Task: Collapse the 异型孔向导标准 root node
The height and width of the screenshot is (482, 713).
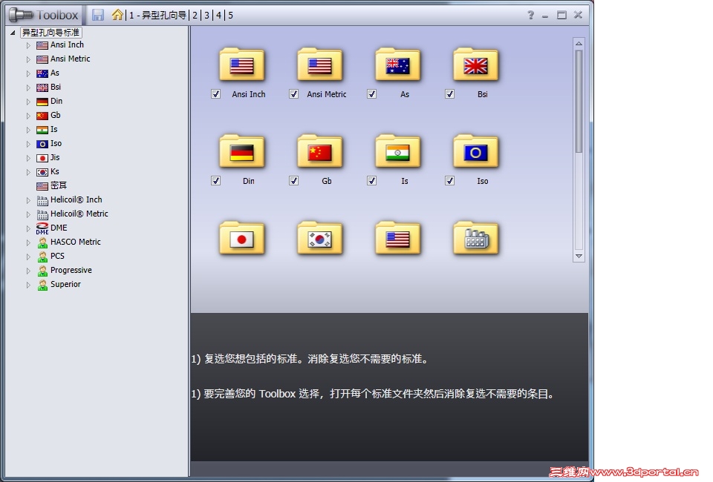Action: (13, 33)
